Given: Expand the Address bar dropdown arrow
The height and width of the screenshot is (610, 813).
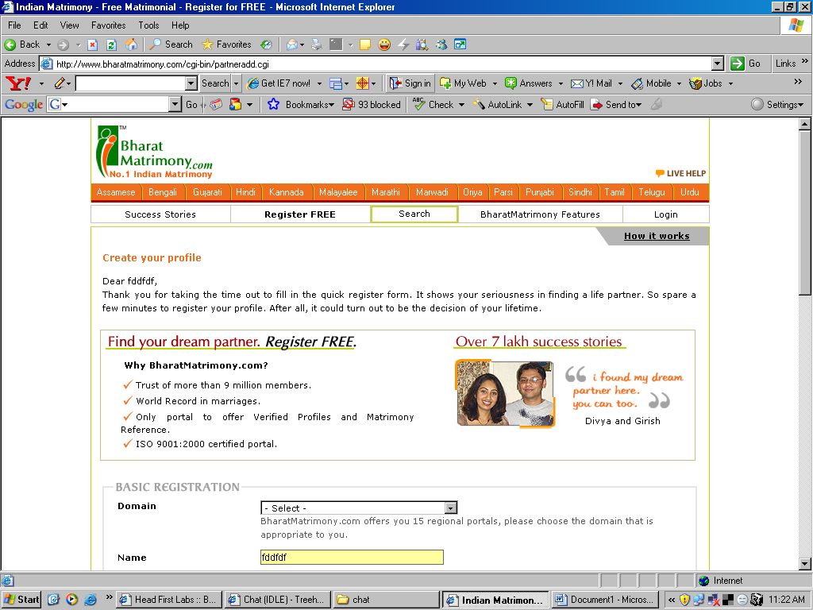Looking at the screenshot, I should 718,64.
